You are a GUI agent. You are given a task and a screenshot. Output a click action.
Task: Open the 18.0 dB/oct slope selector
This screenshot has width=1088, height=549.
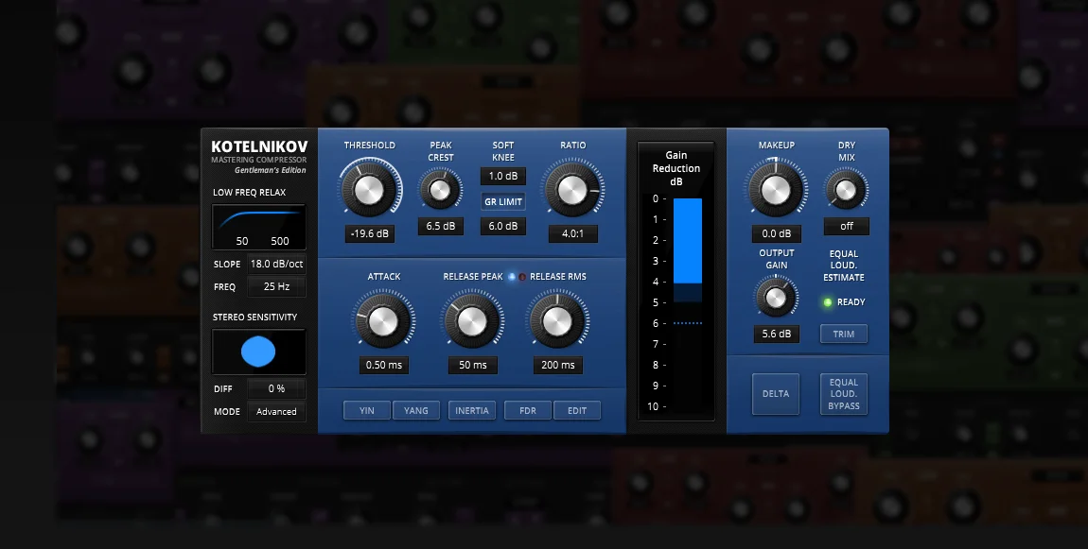tap(276, 264)
